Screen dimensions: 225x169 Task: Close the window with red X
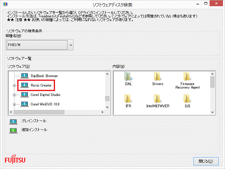pyautogui.click(x=216, y=3)
